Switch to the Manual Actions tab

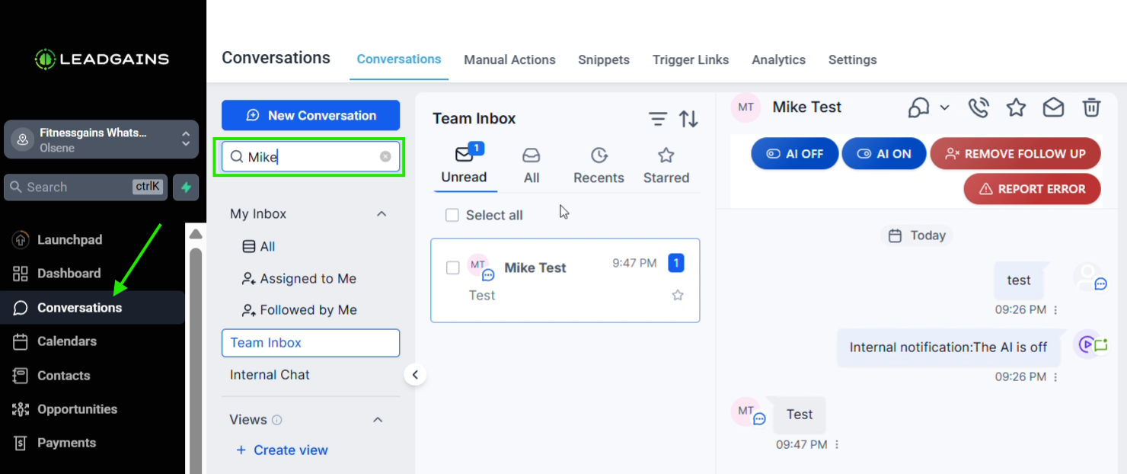pyautogui.click(x=509, y=59)
